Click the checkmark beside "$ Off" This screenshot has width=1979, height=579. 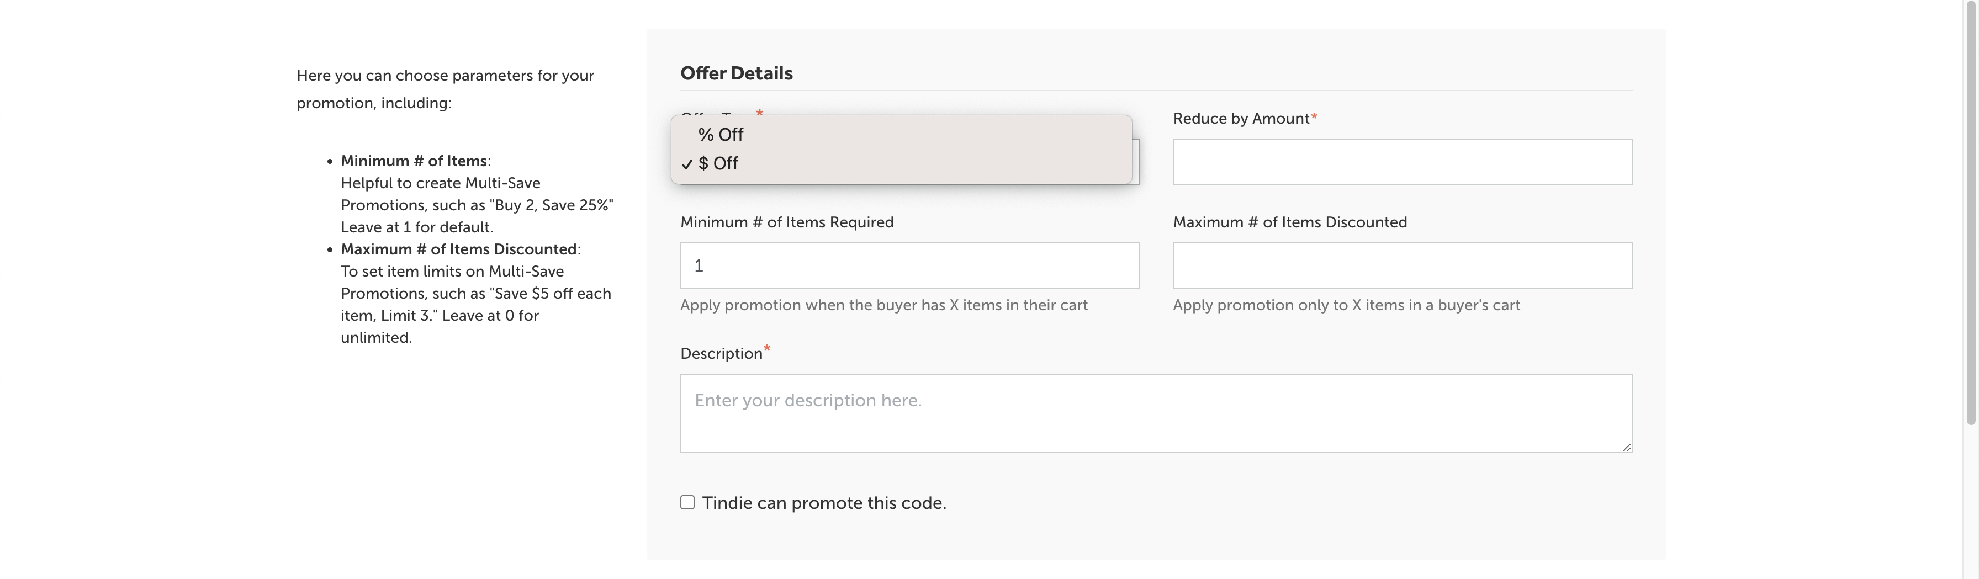pos(687,164)
